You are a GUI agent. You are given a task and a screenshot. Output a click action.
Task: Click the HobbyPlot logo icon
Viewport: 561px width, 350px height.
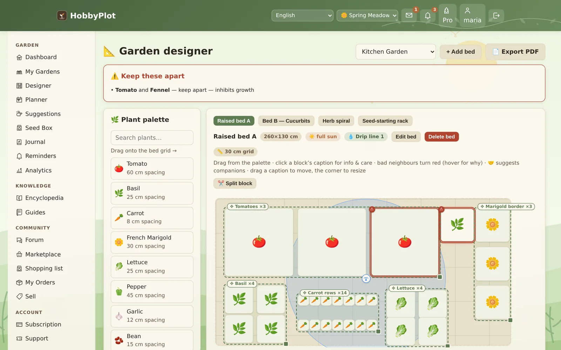(62, 15)
